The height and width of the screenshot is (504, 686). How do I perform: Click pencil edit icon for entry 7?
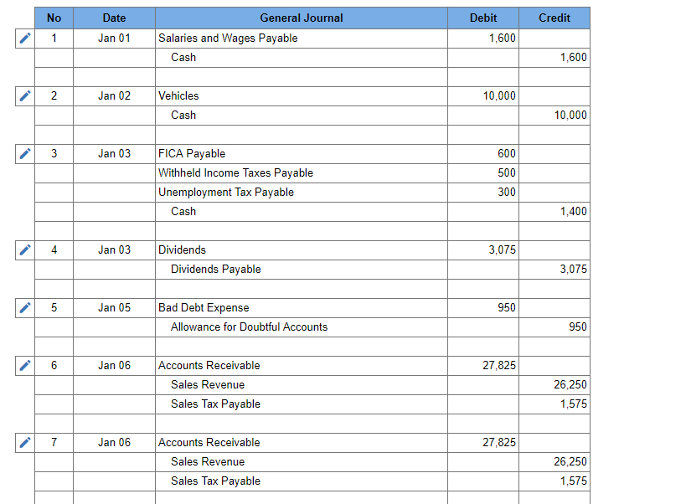click(x=25, y=442)
